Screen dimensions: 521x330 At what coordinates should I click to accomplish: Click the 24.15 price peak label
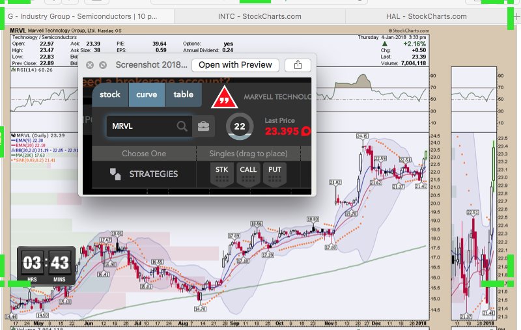click(362, 136)
